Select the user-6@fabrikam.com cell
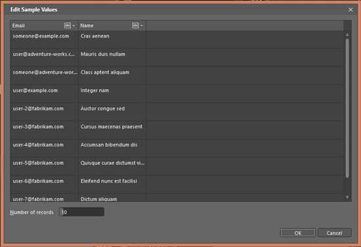 pos(44,185)
